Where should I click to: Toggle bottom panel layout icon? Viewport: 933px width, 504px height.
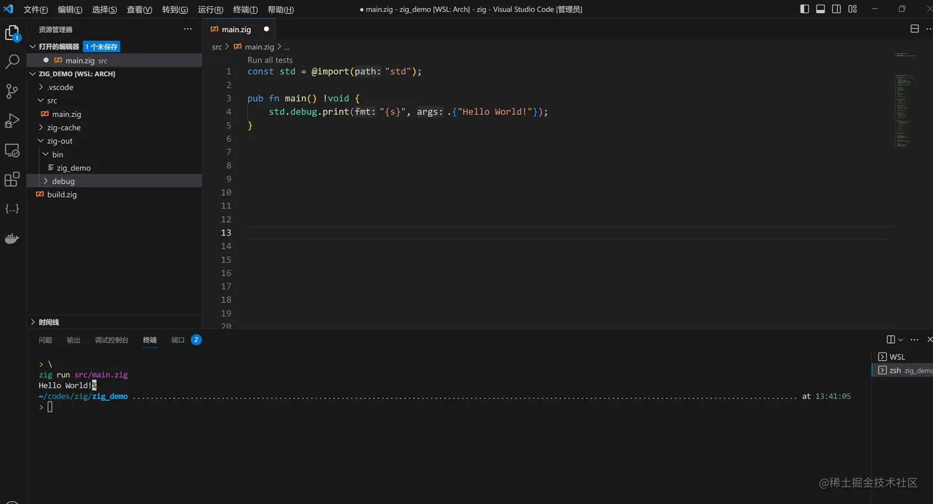click(821, 9)
